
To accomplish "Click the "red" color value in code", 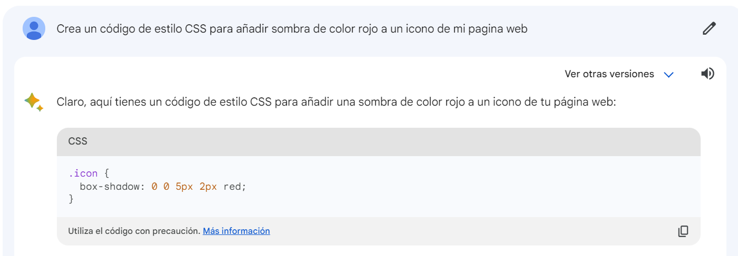I will pyautogui.click(x=233, y=186).
